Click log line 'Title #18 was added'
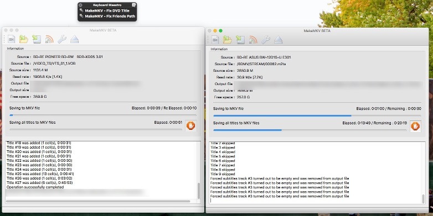Screen dimensions: 433x216 [x=39, y=143]
